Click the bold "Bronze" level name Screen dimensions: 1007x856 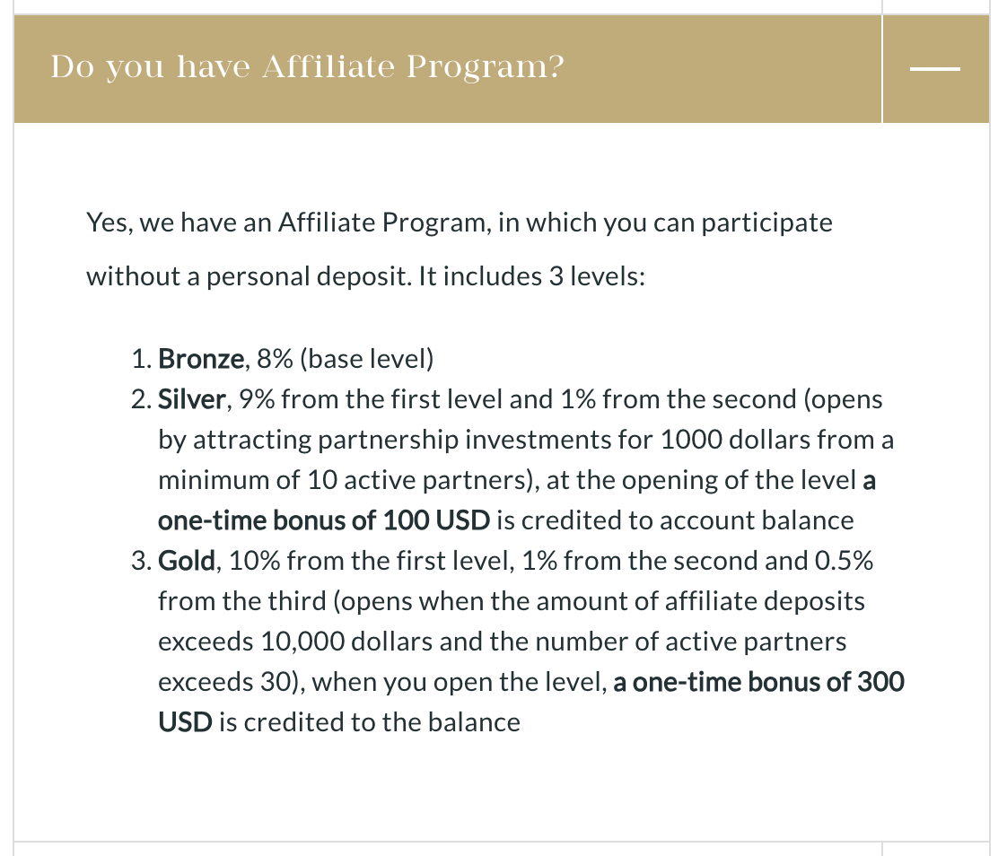(200, 360)
